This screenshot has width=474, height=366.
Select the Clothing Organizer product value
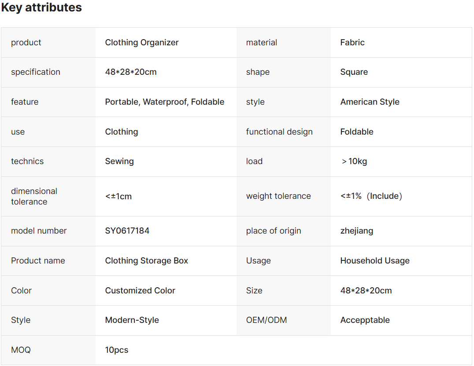[x=142, y=43]
